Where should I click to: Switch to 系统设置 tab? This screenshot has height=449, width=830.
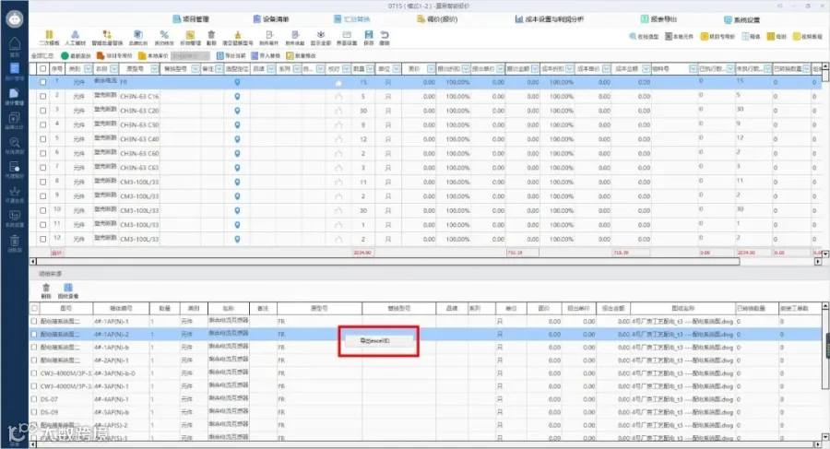741,19
